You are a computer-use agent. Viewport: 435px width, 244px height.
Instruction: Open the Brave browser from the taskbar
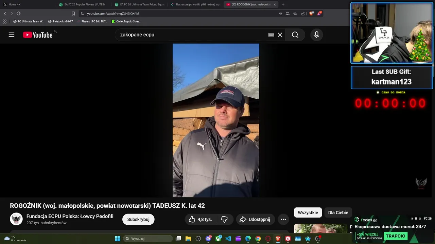(x=278, y=239)
